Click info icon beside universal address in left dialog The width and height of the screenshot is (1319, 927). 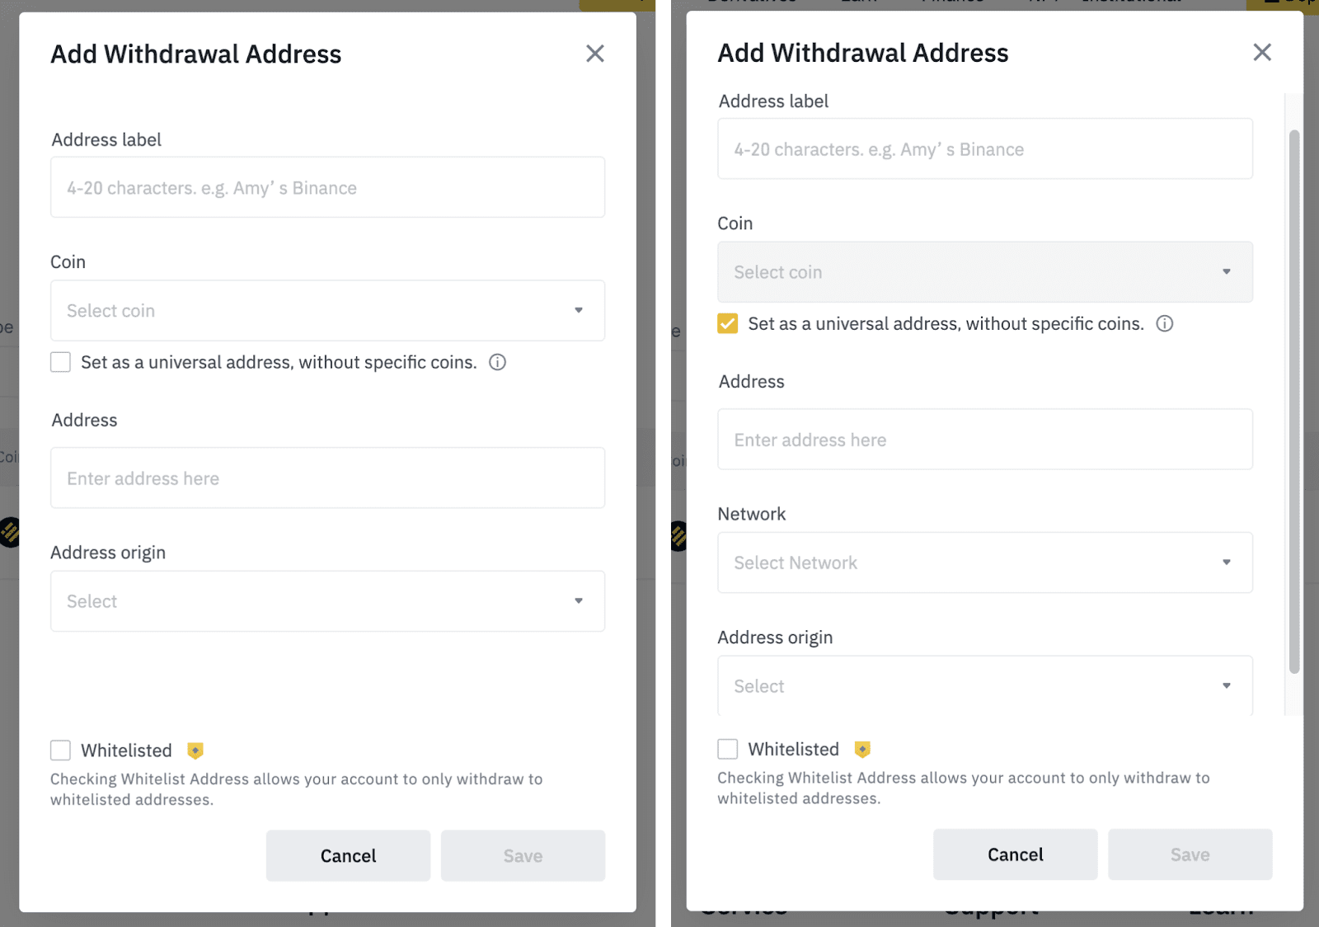497,362
